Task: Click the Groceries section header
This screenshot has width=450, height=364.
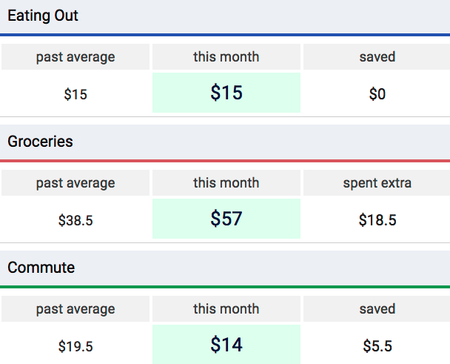Action: point(41,142)
